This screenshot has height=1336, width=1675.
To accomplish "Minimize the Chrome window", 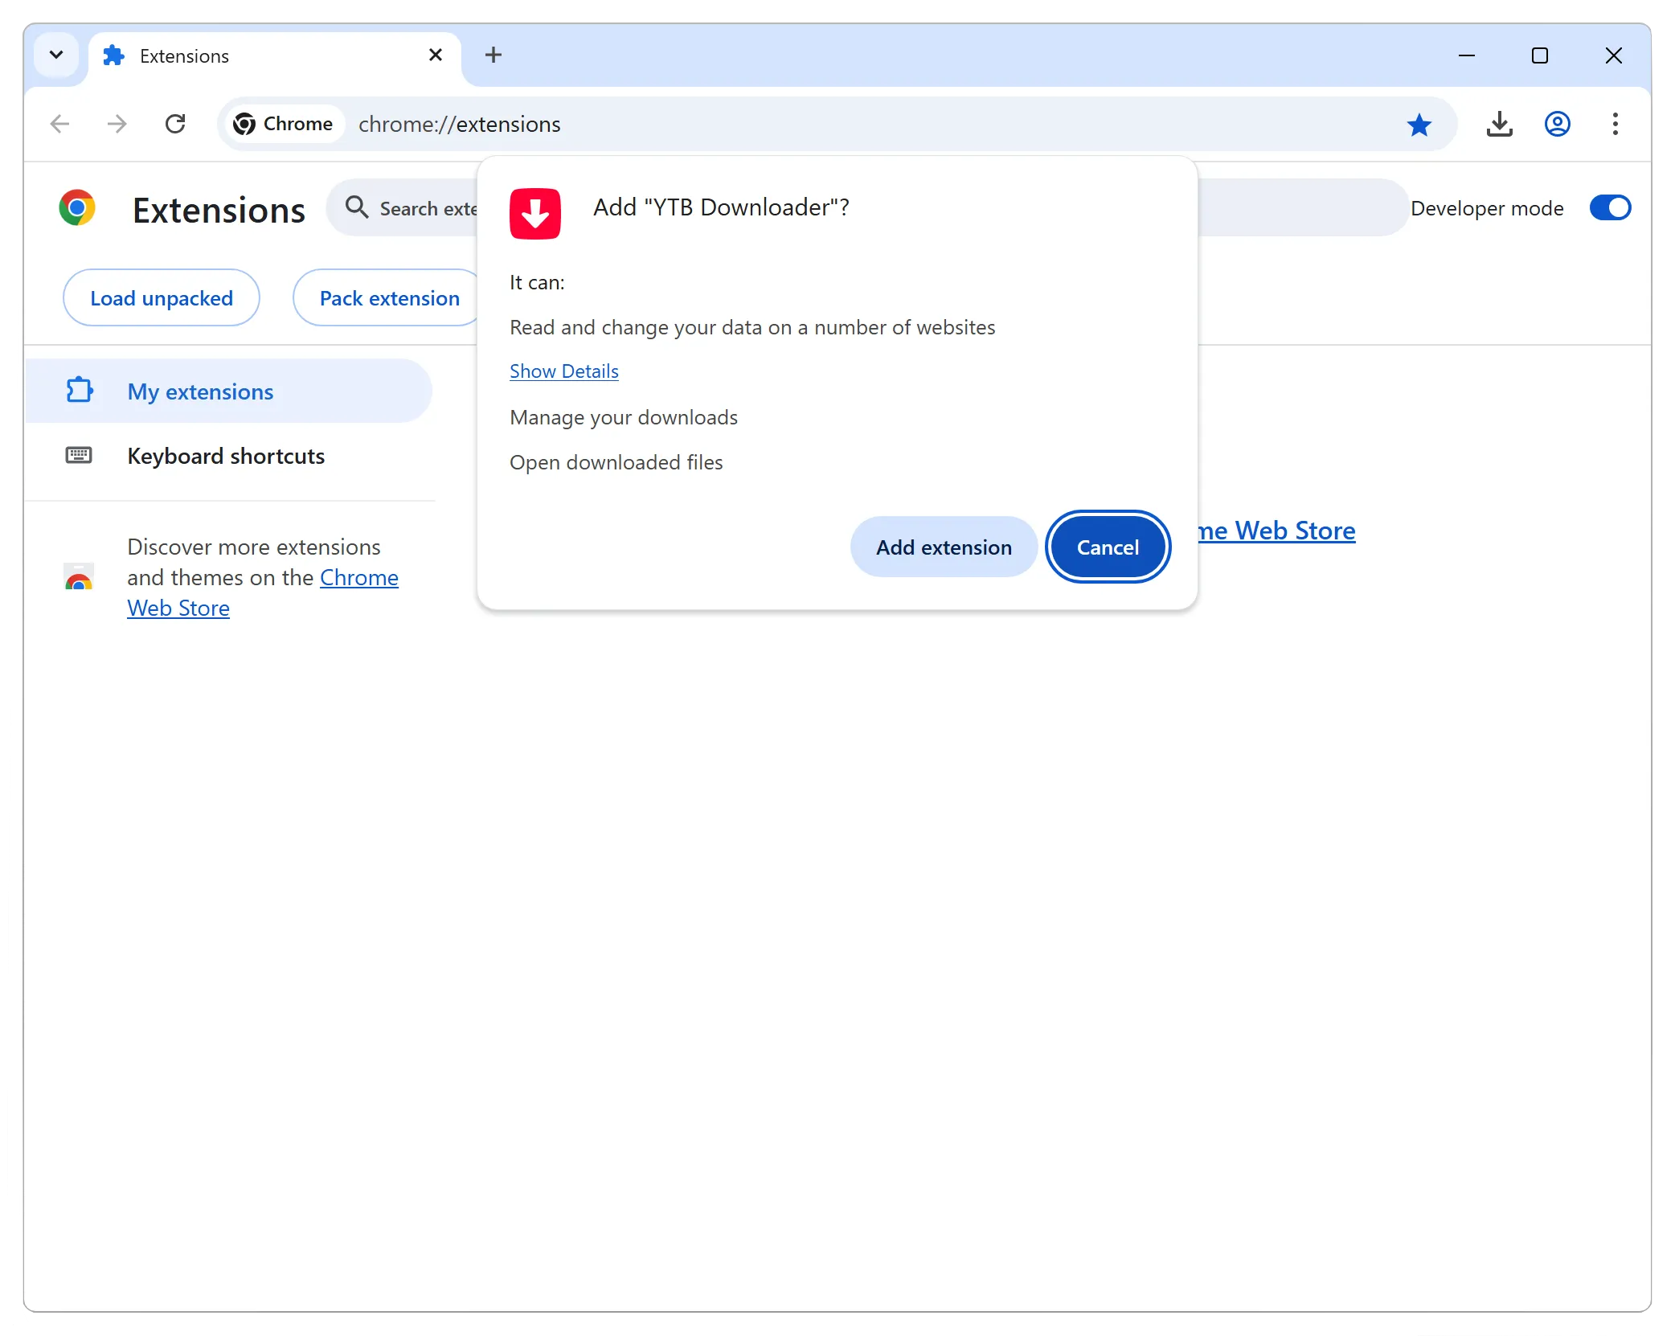I will pos(1467,55).
